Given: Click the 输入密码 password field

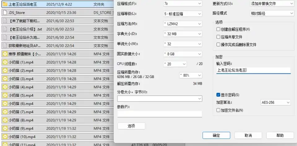Looking at the screenshot, I should [x=253, y=71].
